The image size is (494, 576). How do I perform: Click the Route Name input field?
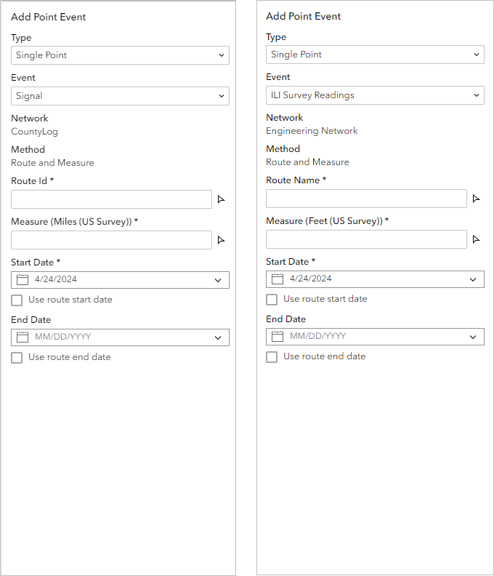(x=366, y=199)
